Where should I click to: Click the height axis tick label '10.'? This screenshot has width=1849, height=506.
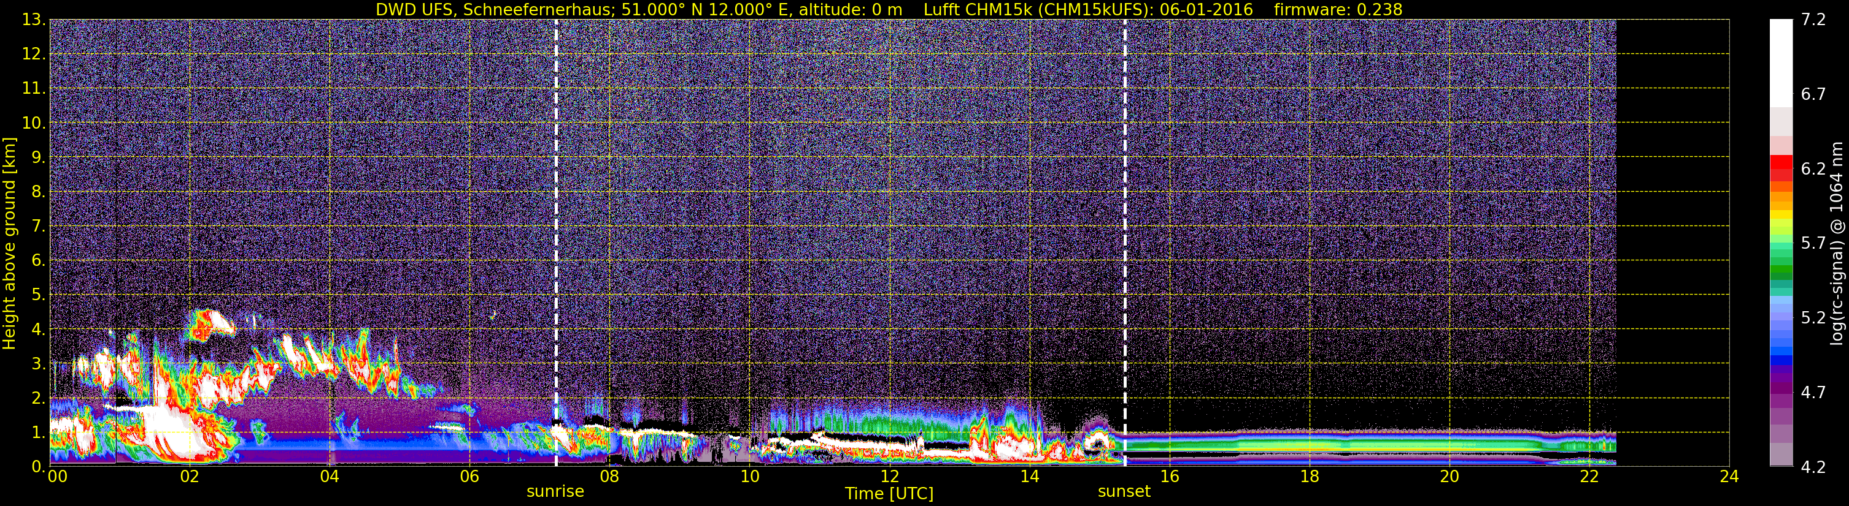click(33, 123)
